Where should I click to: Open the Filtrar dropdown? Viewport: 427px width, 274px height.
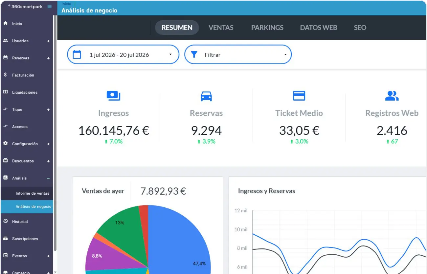click(x=238, y=54)
